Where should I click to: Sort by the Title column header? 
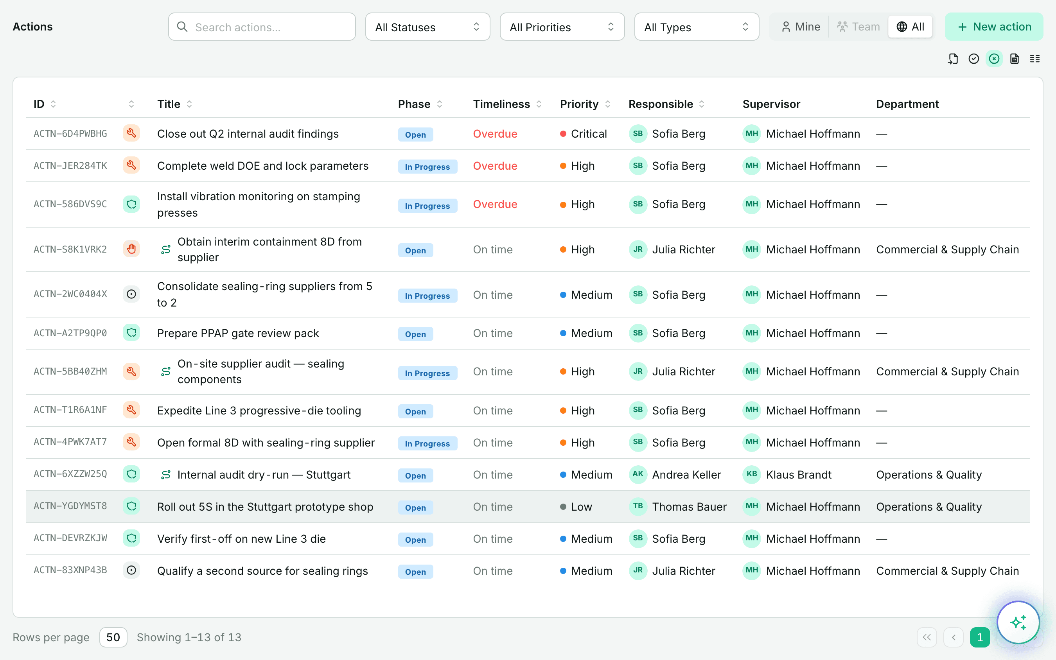[174, 104]
